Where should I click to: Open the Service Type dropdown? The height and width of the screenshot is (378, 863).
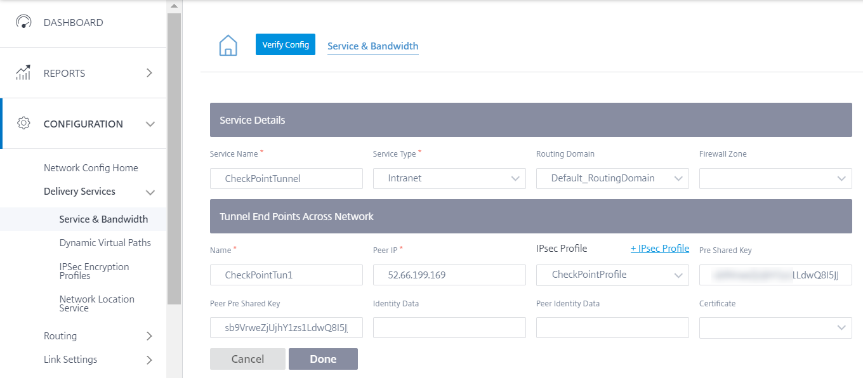449,178
